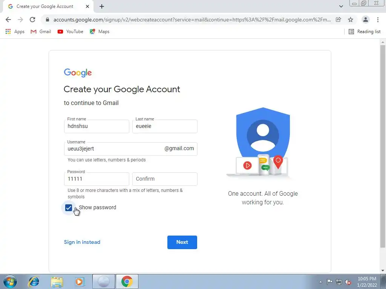This screenshot has width=386, height=289.
Task: Click the Action Center flag icon
Action: click(329, 282)
